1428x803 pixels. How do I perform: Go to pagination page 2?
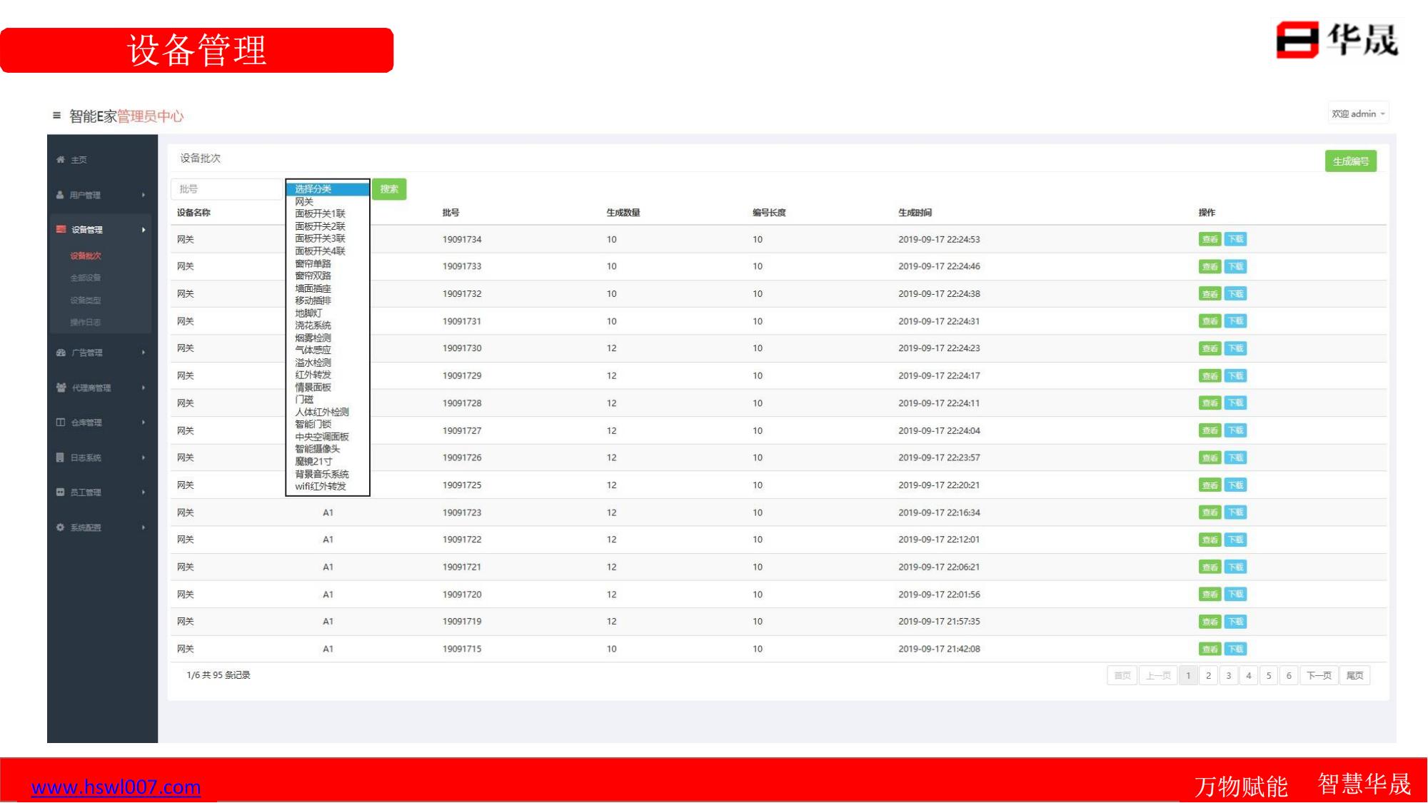(x=1208, y=676)
